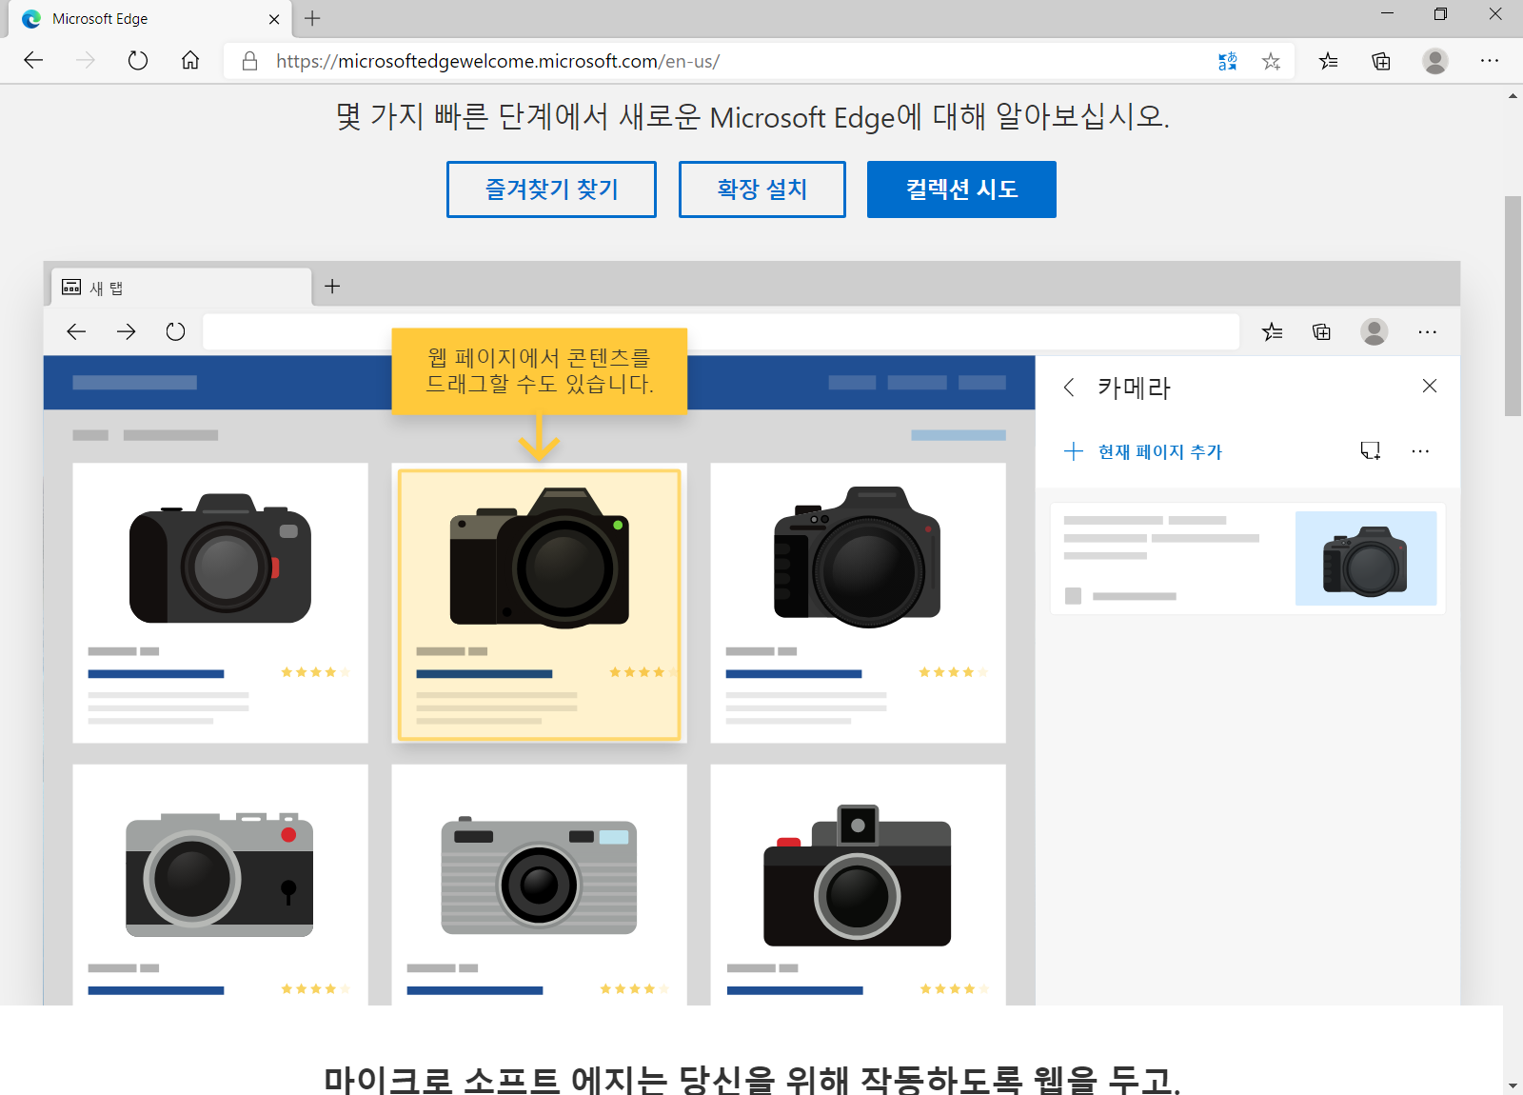Open the translate page option
Viewport: 1523px width, 1095px height.
(1228, 61)
